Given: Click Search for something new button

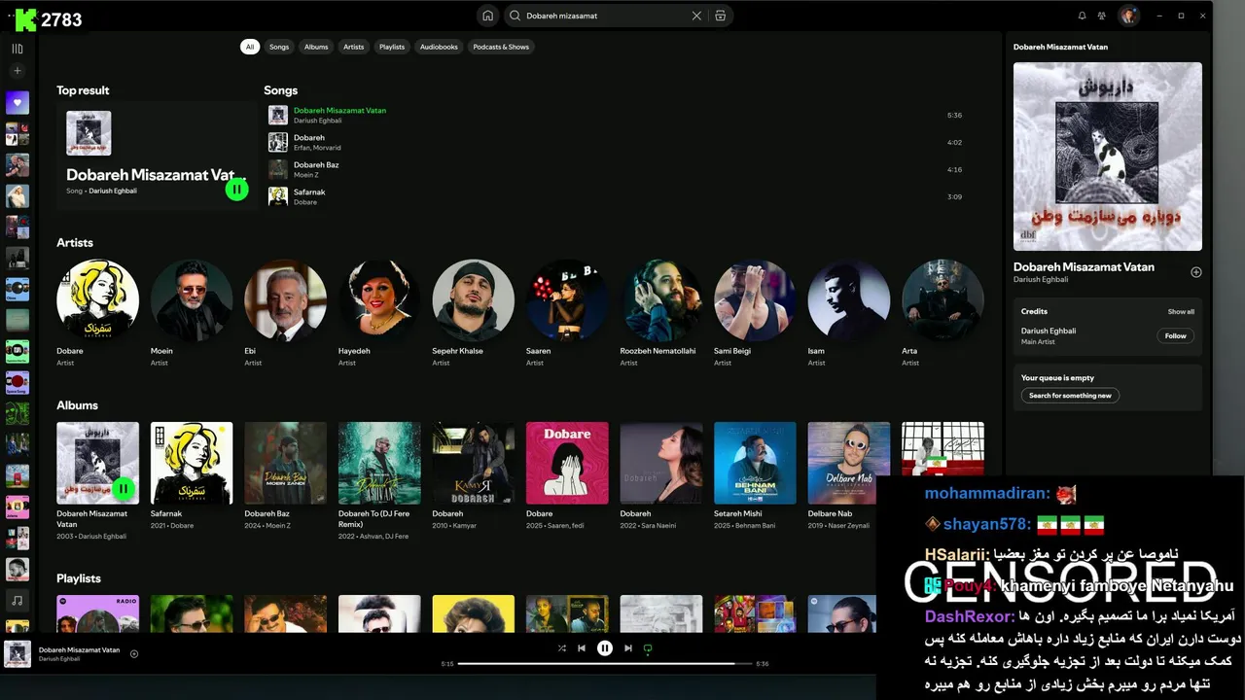Looking at the screenshot, I should (x=1070, y=396).
